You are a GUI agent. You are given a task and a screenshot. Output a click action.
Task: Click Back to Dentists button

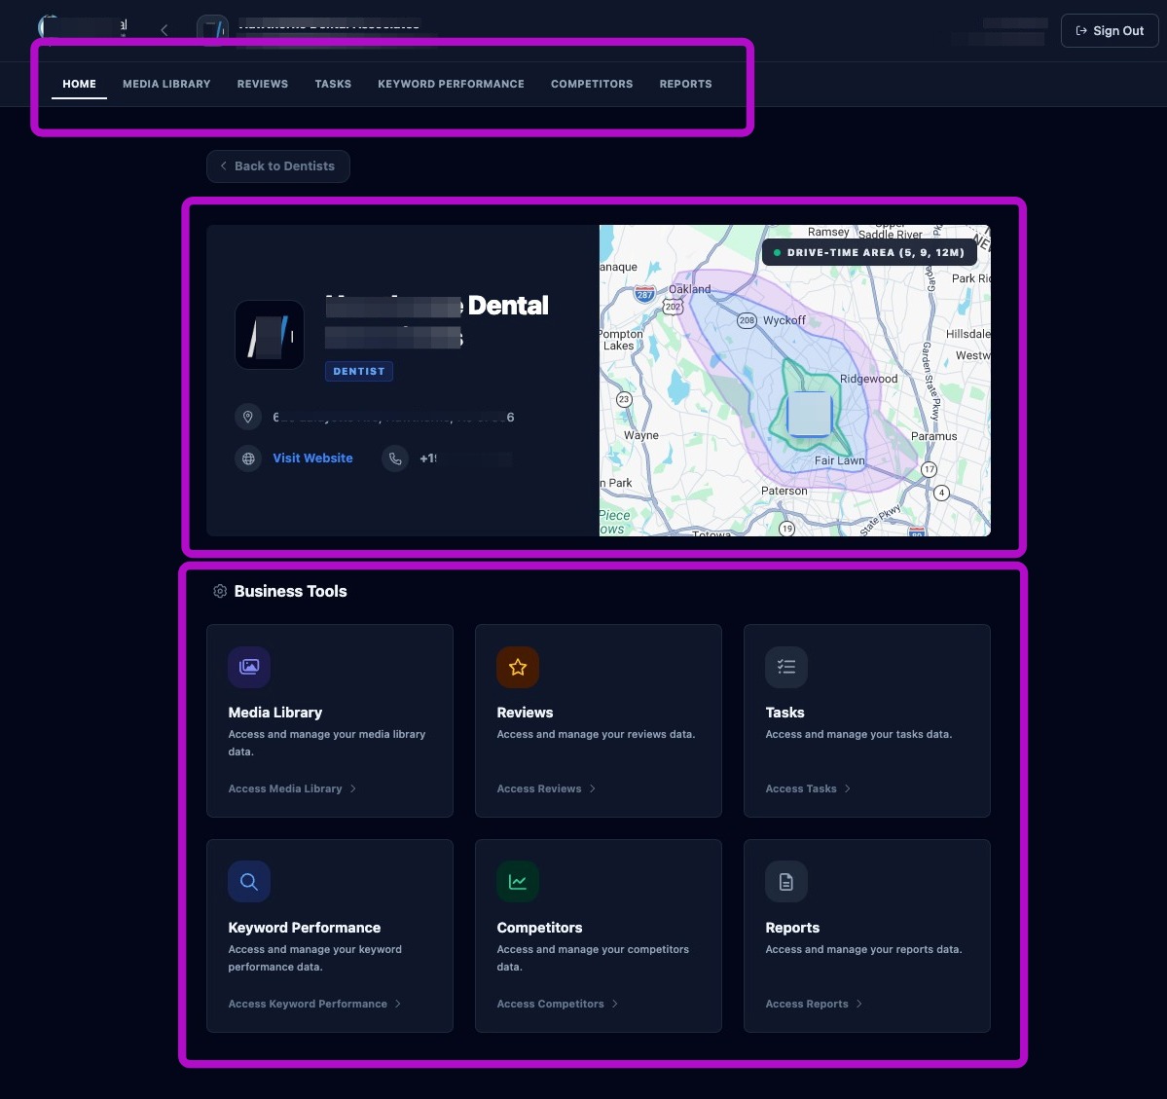click(278, 166)
